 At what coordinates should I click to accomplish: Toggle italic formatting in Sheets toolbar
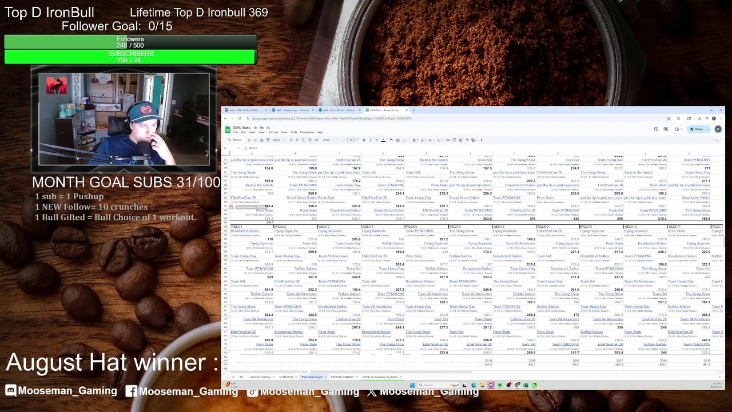pyautogui.click(x=370, y=140)
